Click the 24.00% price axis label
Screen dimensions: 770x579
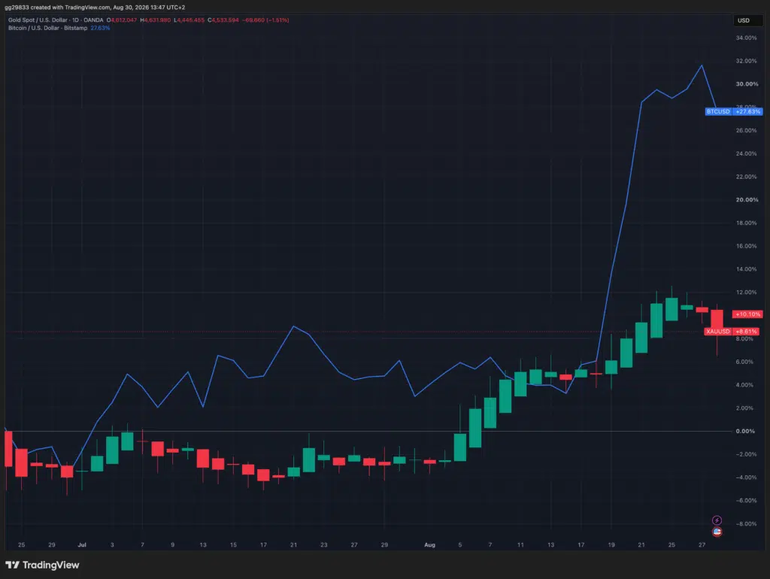pos(746,153)
